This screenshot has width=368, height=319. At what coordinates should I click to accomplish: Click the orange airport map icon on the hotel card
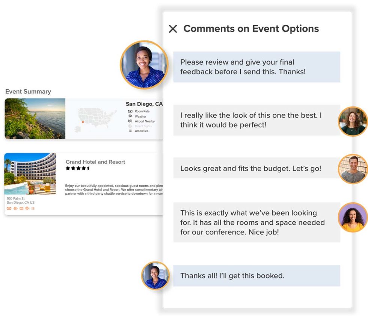[x=22, y=208]
